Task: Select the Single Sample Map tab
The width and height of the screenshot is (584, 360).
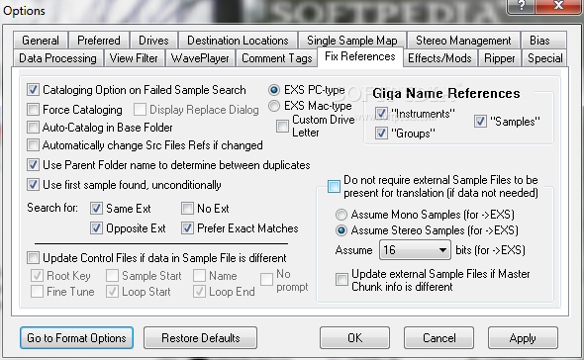Action: click(352, 41)
